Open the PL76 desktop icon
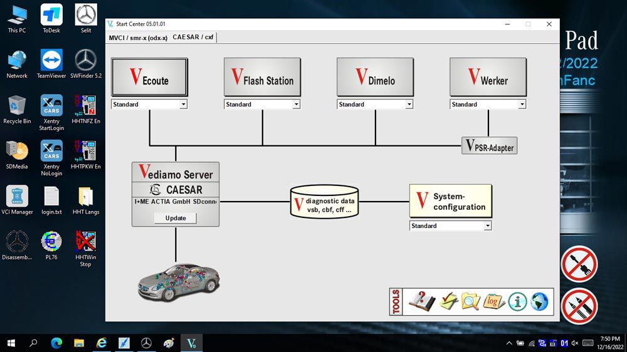 tap(51, 246)
